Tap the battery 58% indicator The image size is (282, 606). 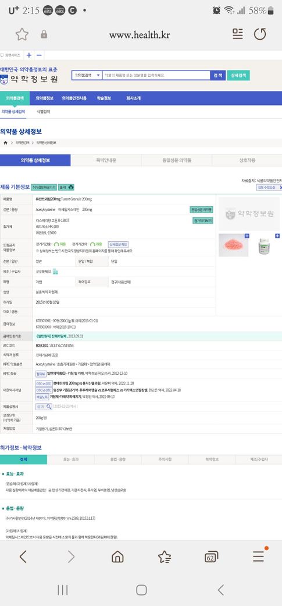(261, 10)
